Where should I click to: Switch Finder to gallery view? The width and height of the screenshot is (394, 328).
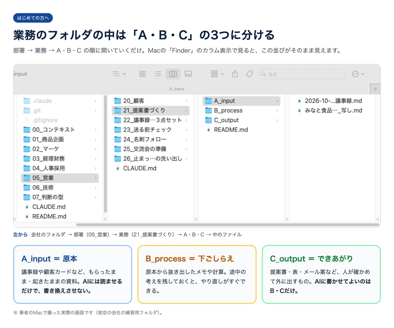tap(188, 74)
